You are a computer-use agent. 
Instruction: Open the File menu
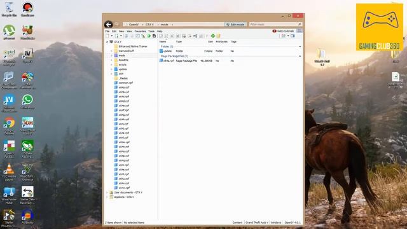107,31
